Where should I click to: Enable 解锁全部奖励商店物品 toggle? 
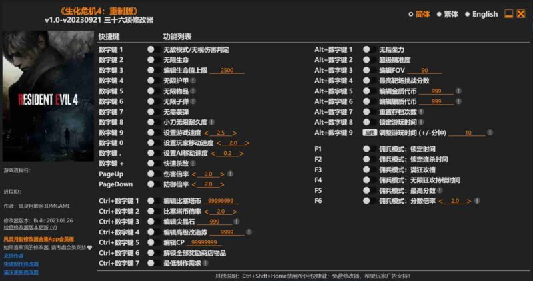coord(154,253)
